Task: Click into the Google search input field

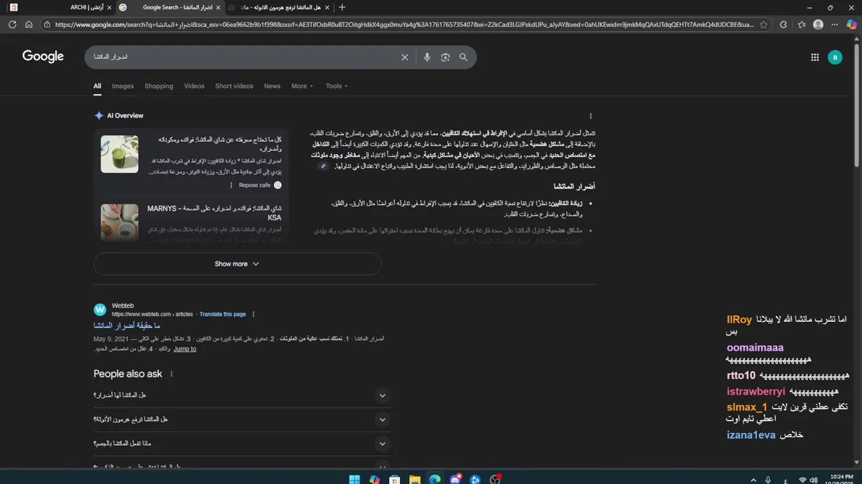Action: click(x=242, y=57)
